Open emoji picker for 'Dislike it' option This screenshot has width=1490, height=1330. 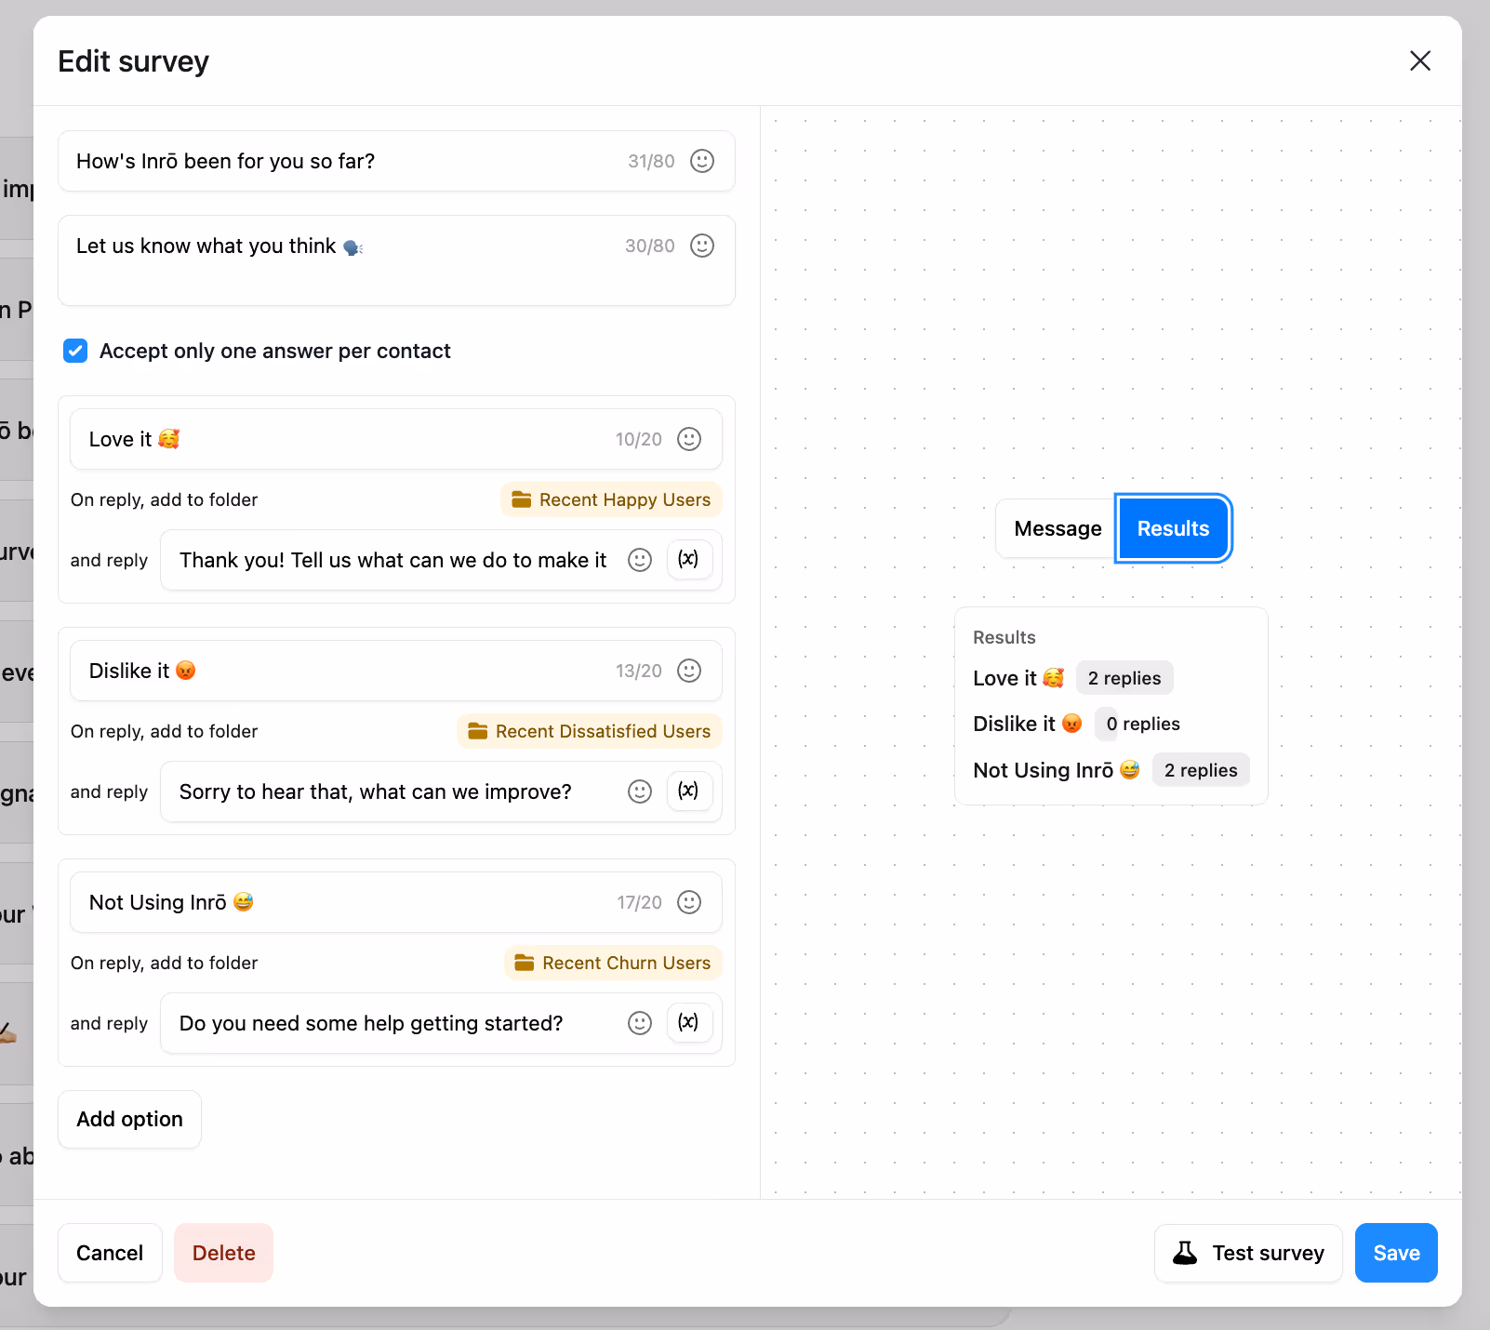(689, 671)
